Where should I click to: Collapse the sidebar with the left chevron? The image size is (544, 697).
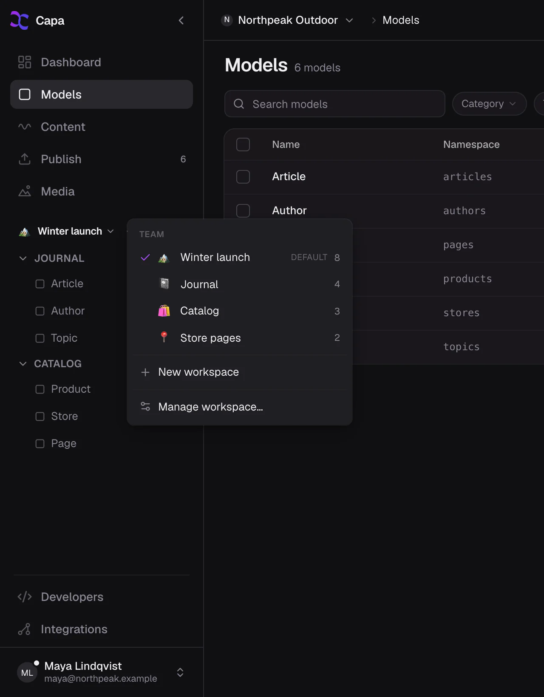(x=181, y=20)
